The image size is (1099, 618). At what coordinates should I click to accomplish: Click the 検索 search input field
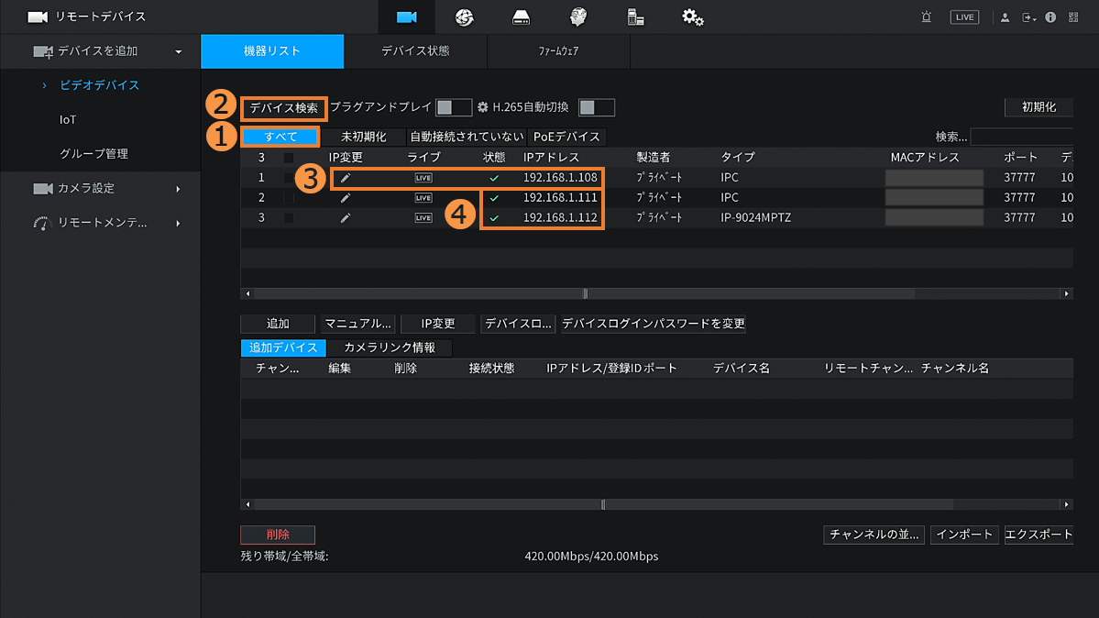point(1021,138)
